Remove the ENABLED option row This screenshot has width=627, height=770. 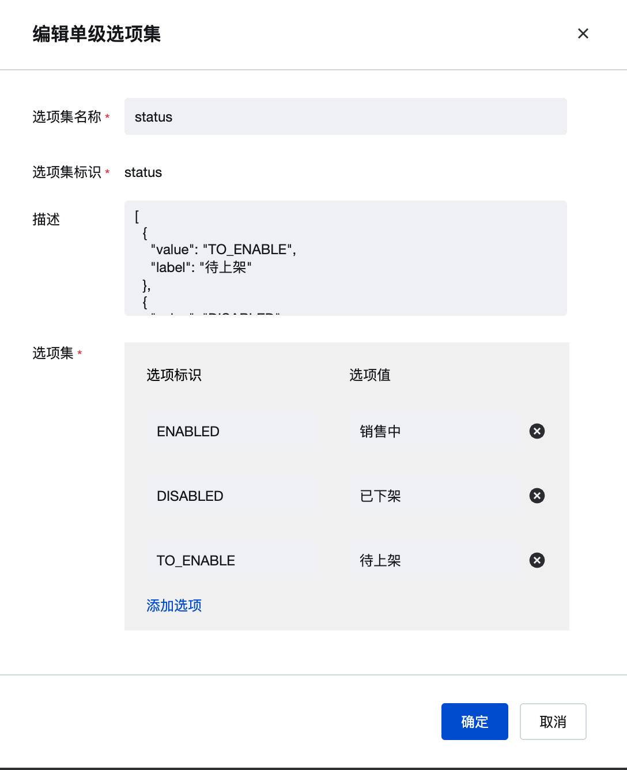(537, 431)
